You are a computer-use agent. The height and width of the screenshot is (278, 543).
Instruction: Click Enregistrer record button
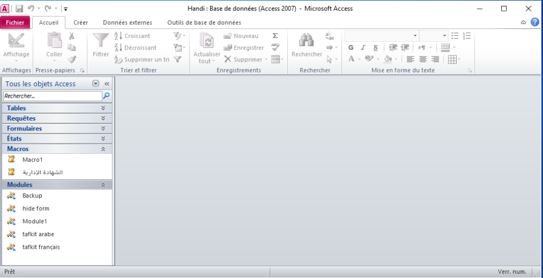243,47
